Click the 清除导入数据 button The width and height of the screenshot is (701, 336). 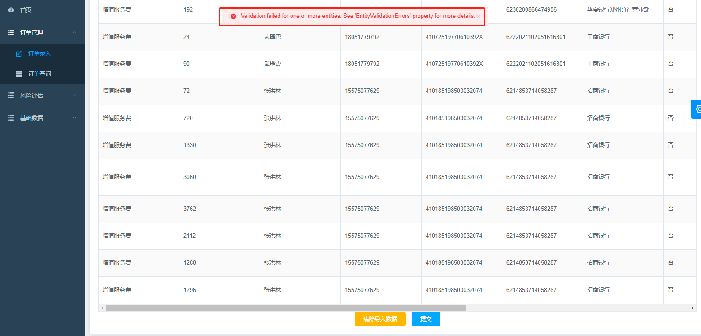pos(380,319)
